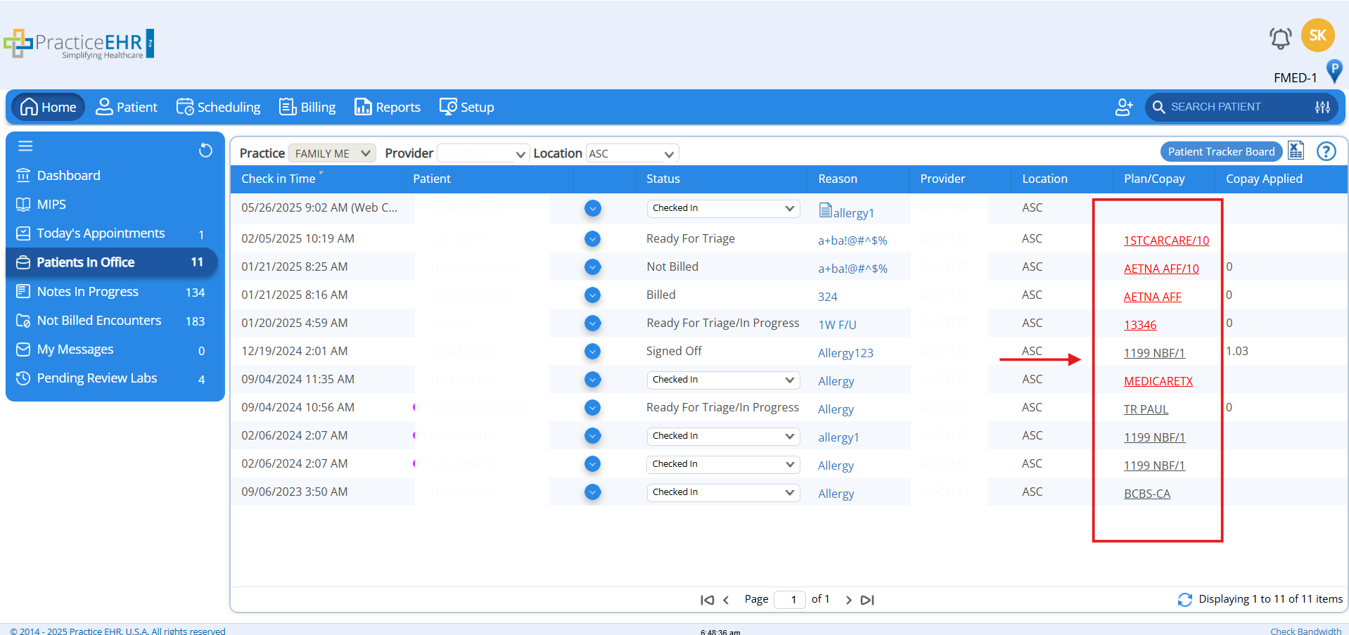
Task: Open the Scheduling menu
Action: pyautogui.click(x=218, y=107)
